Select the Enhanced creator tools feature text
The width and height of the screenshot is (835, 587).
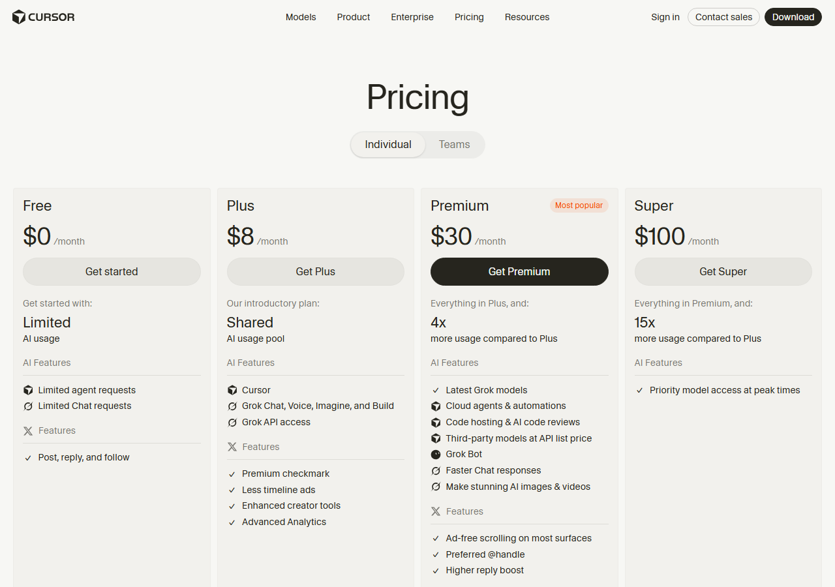(x=291, y=505)
